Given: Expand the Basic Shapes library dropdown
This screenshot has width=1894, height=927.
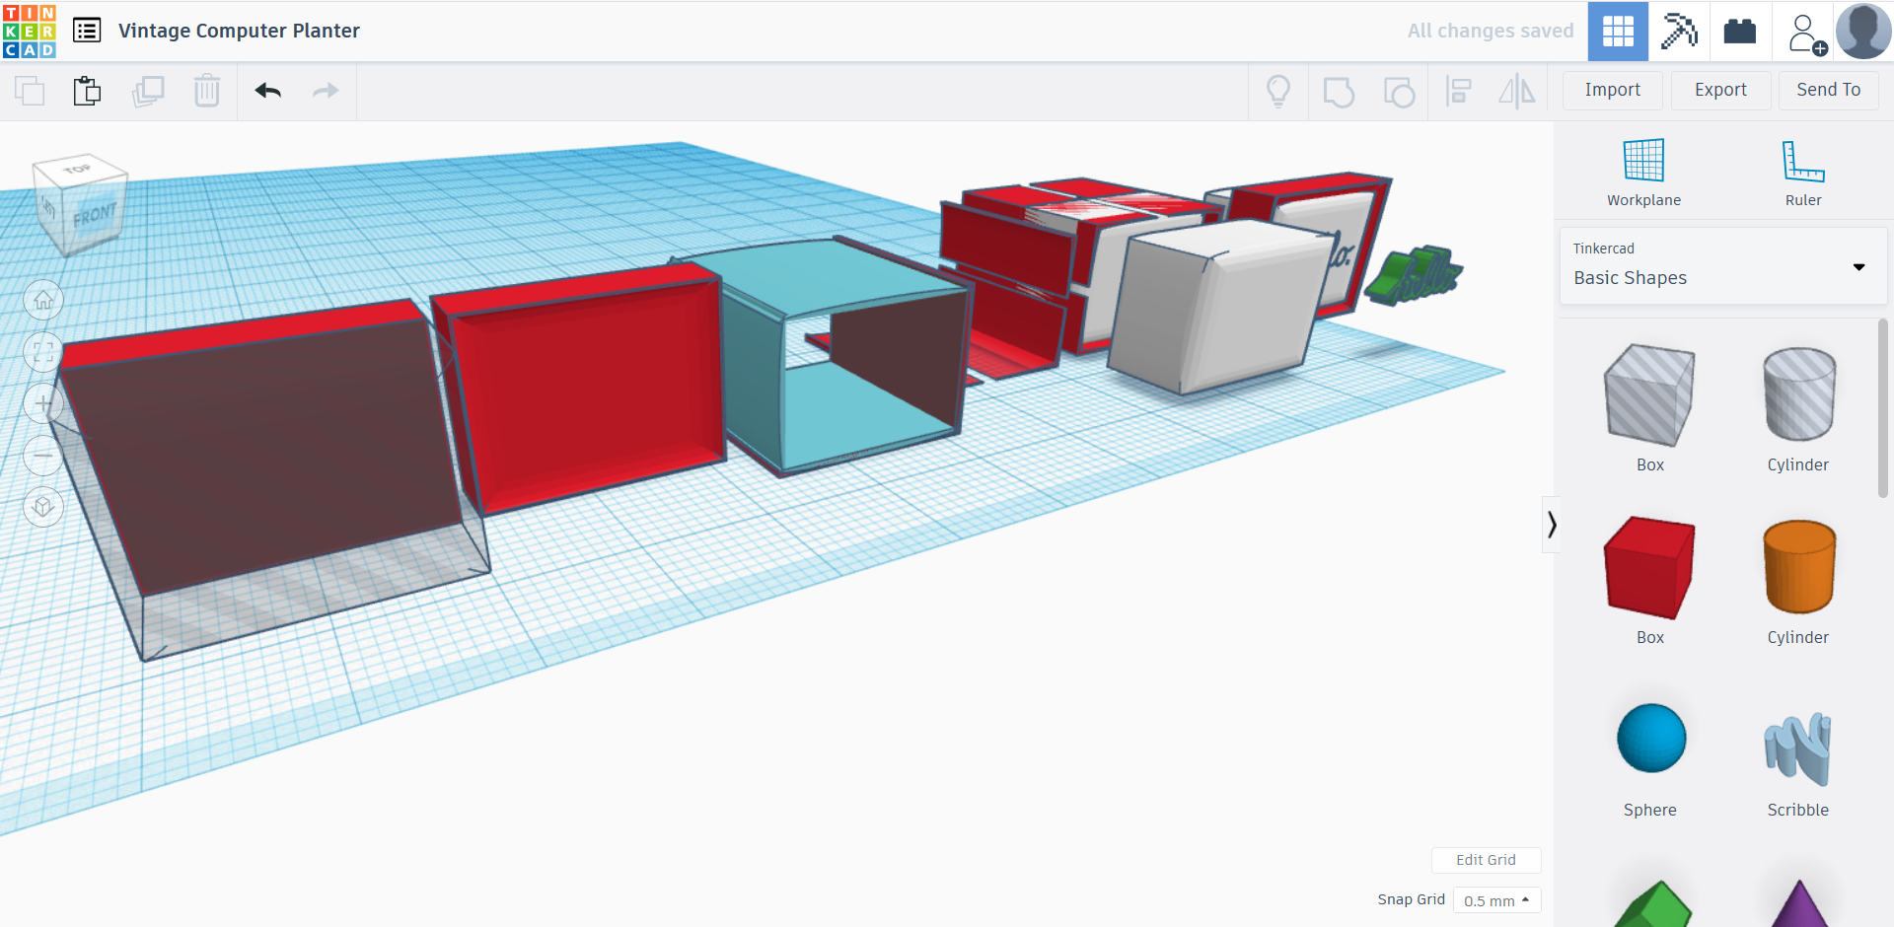Looking at the screenshot, I should pos(1723,266).
